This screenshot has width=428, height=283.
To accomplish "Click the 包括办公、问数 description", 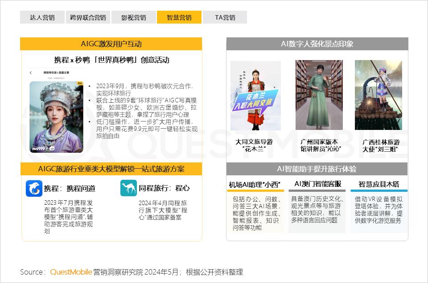I will pyautogui.click(x=257, y=213).
